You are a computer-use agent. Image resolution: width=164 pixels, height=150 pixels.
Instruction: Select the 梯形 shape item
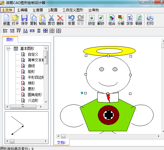(x=31, y=83)
